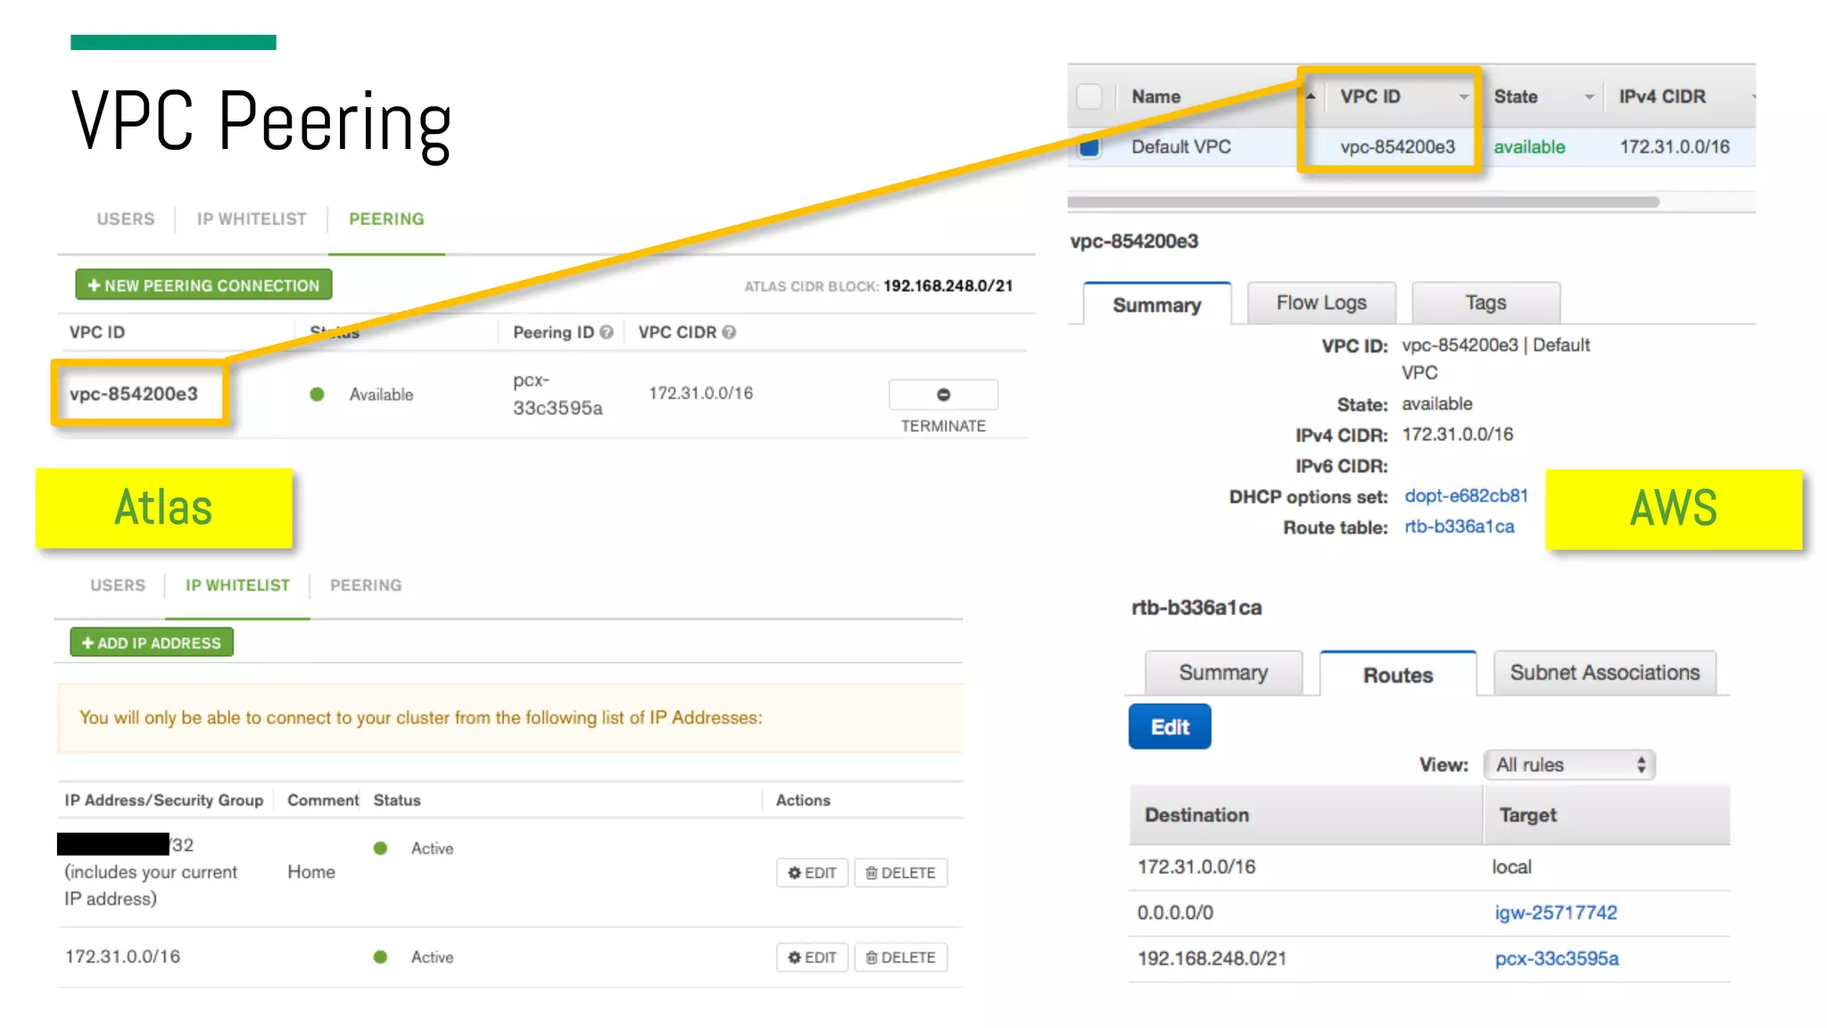Open PEERING tab in lower Atlas panel

[x=366, y=585]
